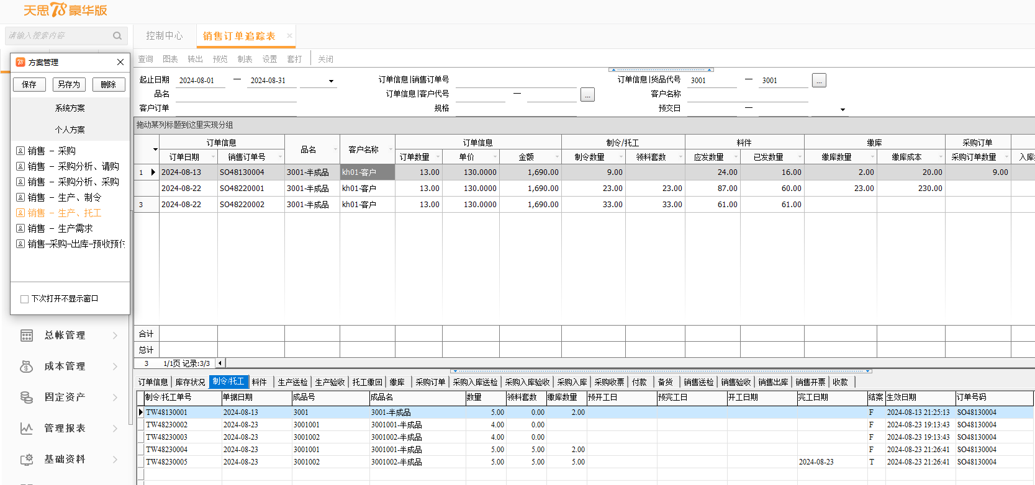Image resolution: width=1035 pixels, height=485 pixels.
Task: Switch to the 控制中心 tab
Action: (x=165, y=36)
